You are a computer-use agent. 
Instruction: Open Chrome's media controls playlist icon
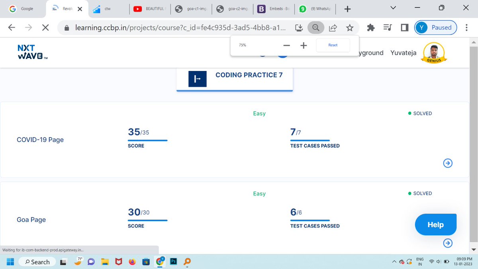(387, 27)
